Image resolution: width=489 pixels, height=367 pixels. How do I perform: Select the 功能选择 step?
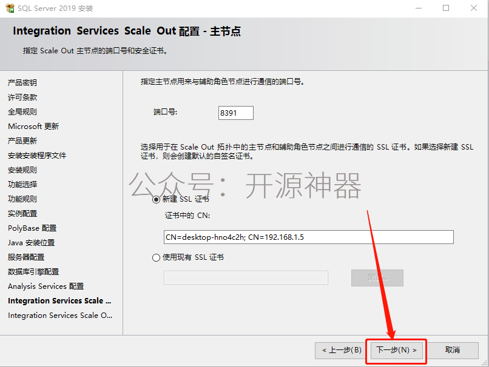(x=22, y=184)
